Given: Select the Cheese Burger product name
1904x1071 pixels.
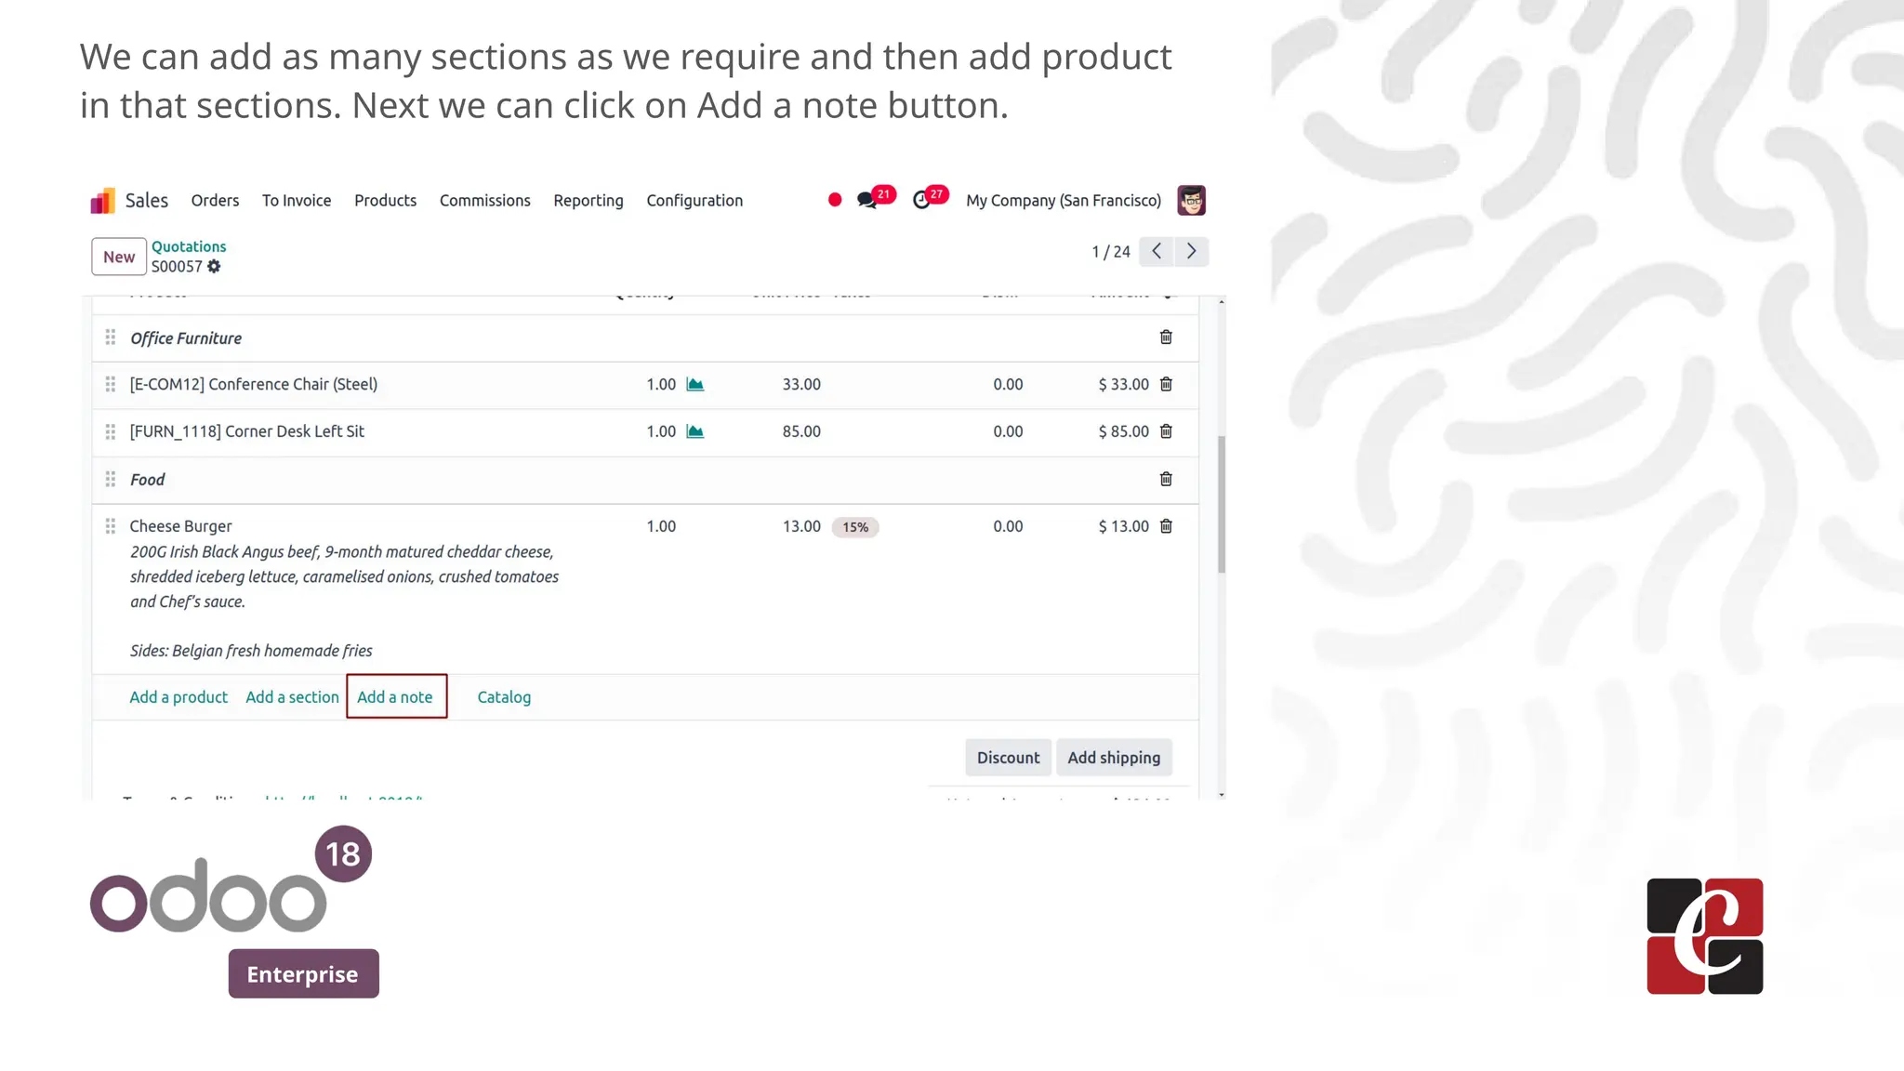Looking at the screenshot, I should click(180, 526).
